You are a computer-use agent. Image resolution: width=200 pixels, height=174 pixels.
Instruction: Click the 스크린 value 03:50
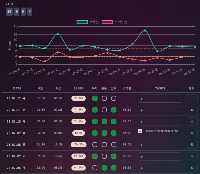[127, 110]
